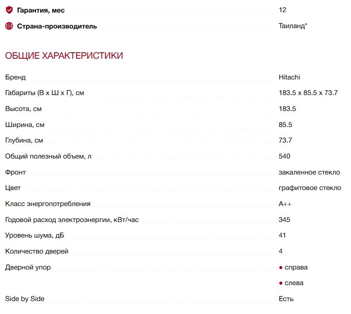Click the Hitachi brand value
Screen dimensions: 351x314
[x=289, y=77]
